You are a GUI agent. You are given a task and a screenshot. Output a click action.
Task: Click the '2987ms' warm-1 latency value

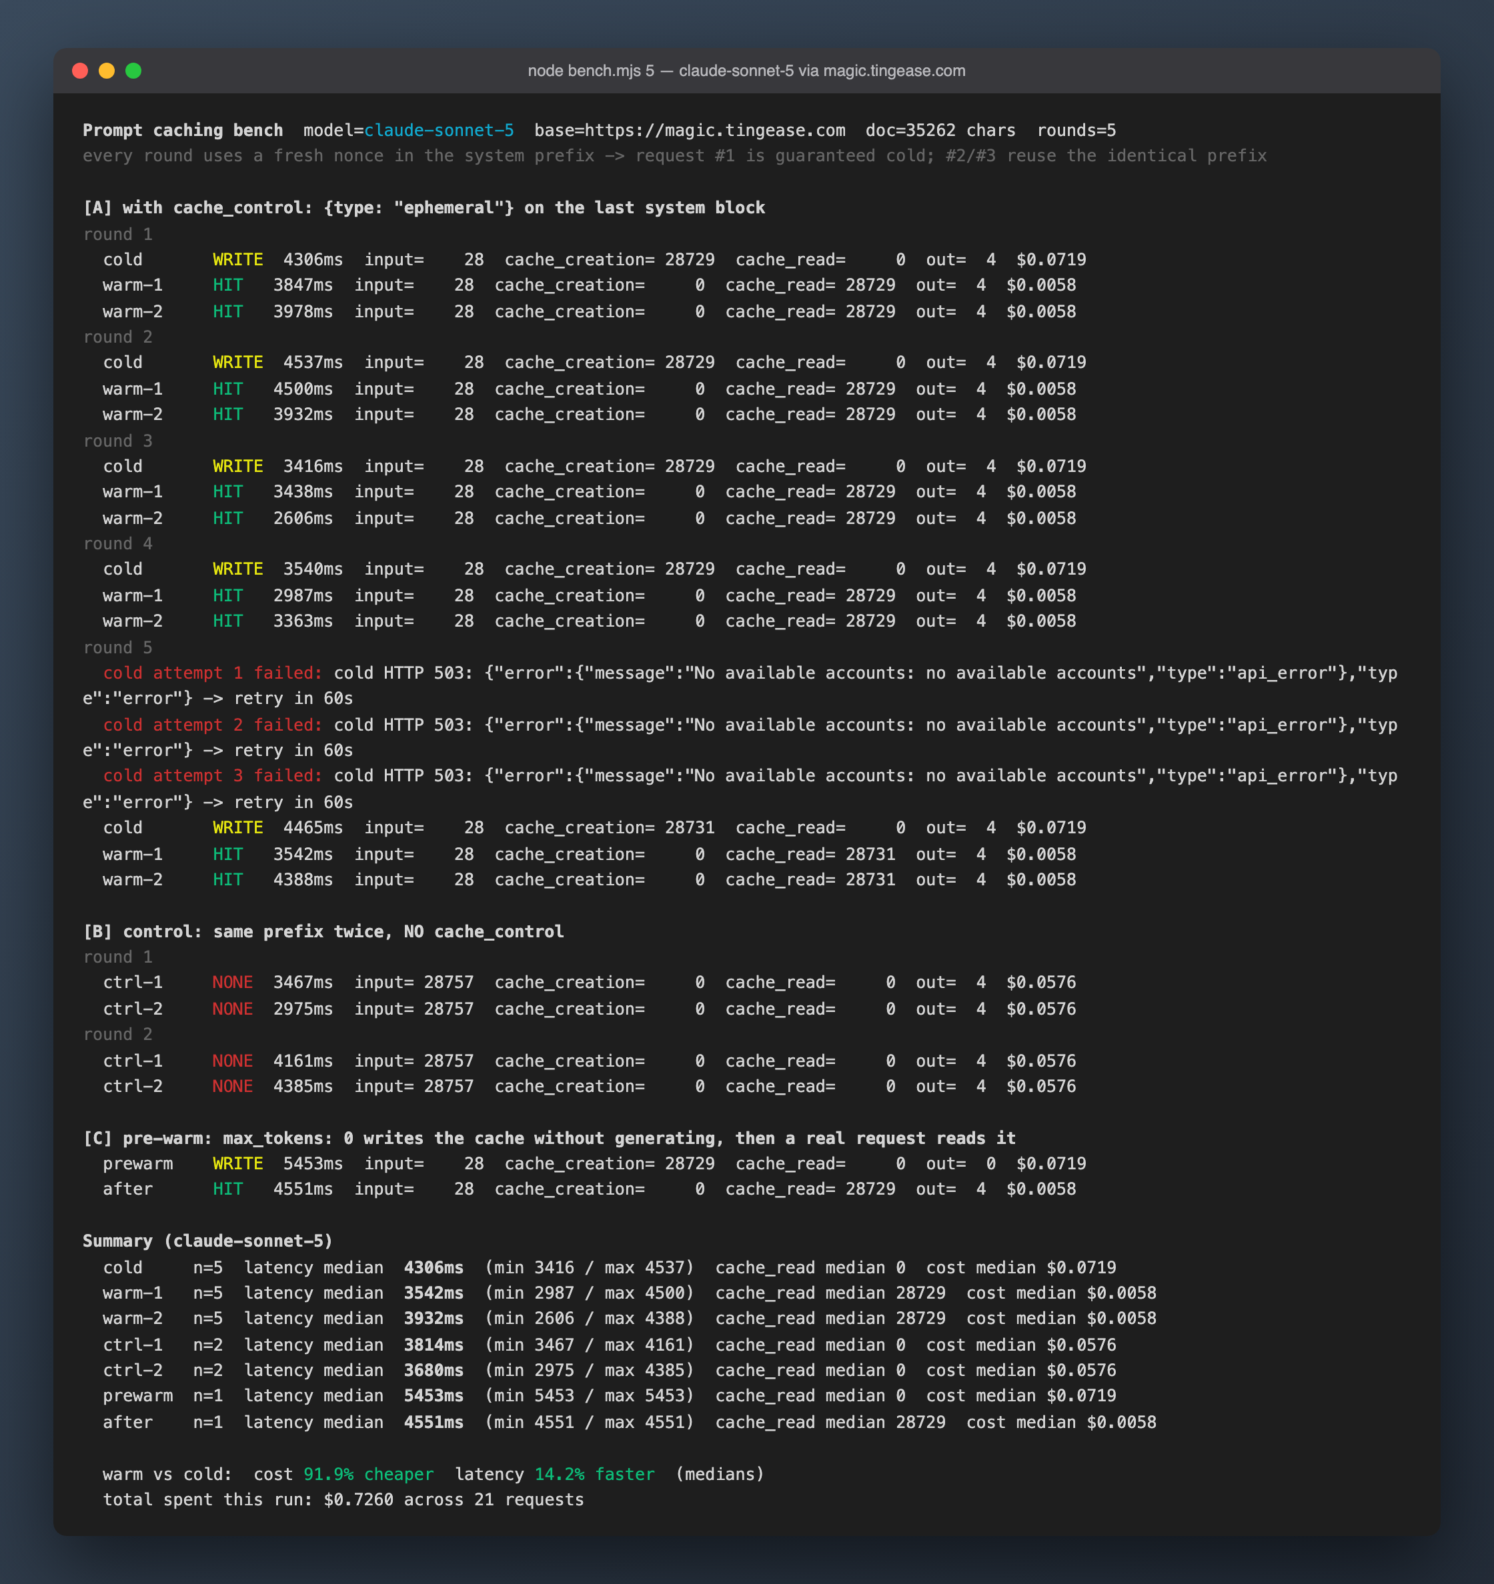(x=303, y=595)
